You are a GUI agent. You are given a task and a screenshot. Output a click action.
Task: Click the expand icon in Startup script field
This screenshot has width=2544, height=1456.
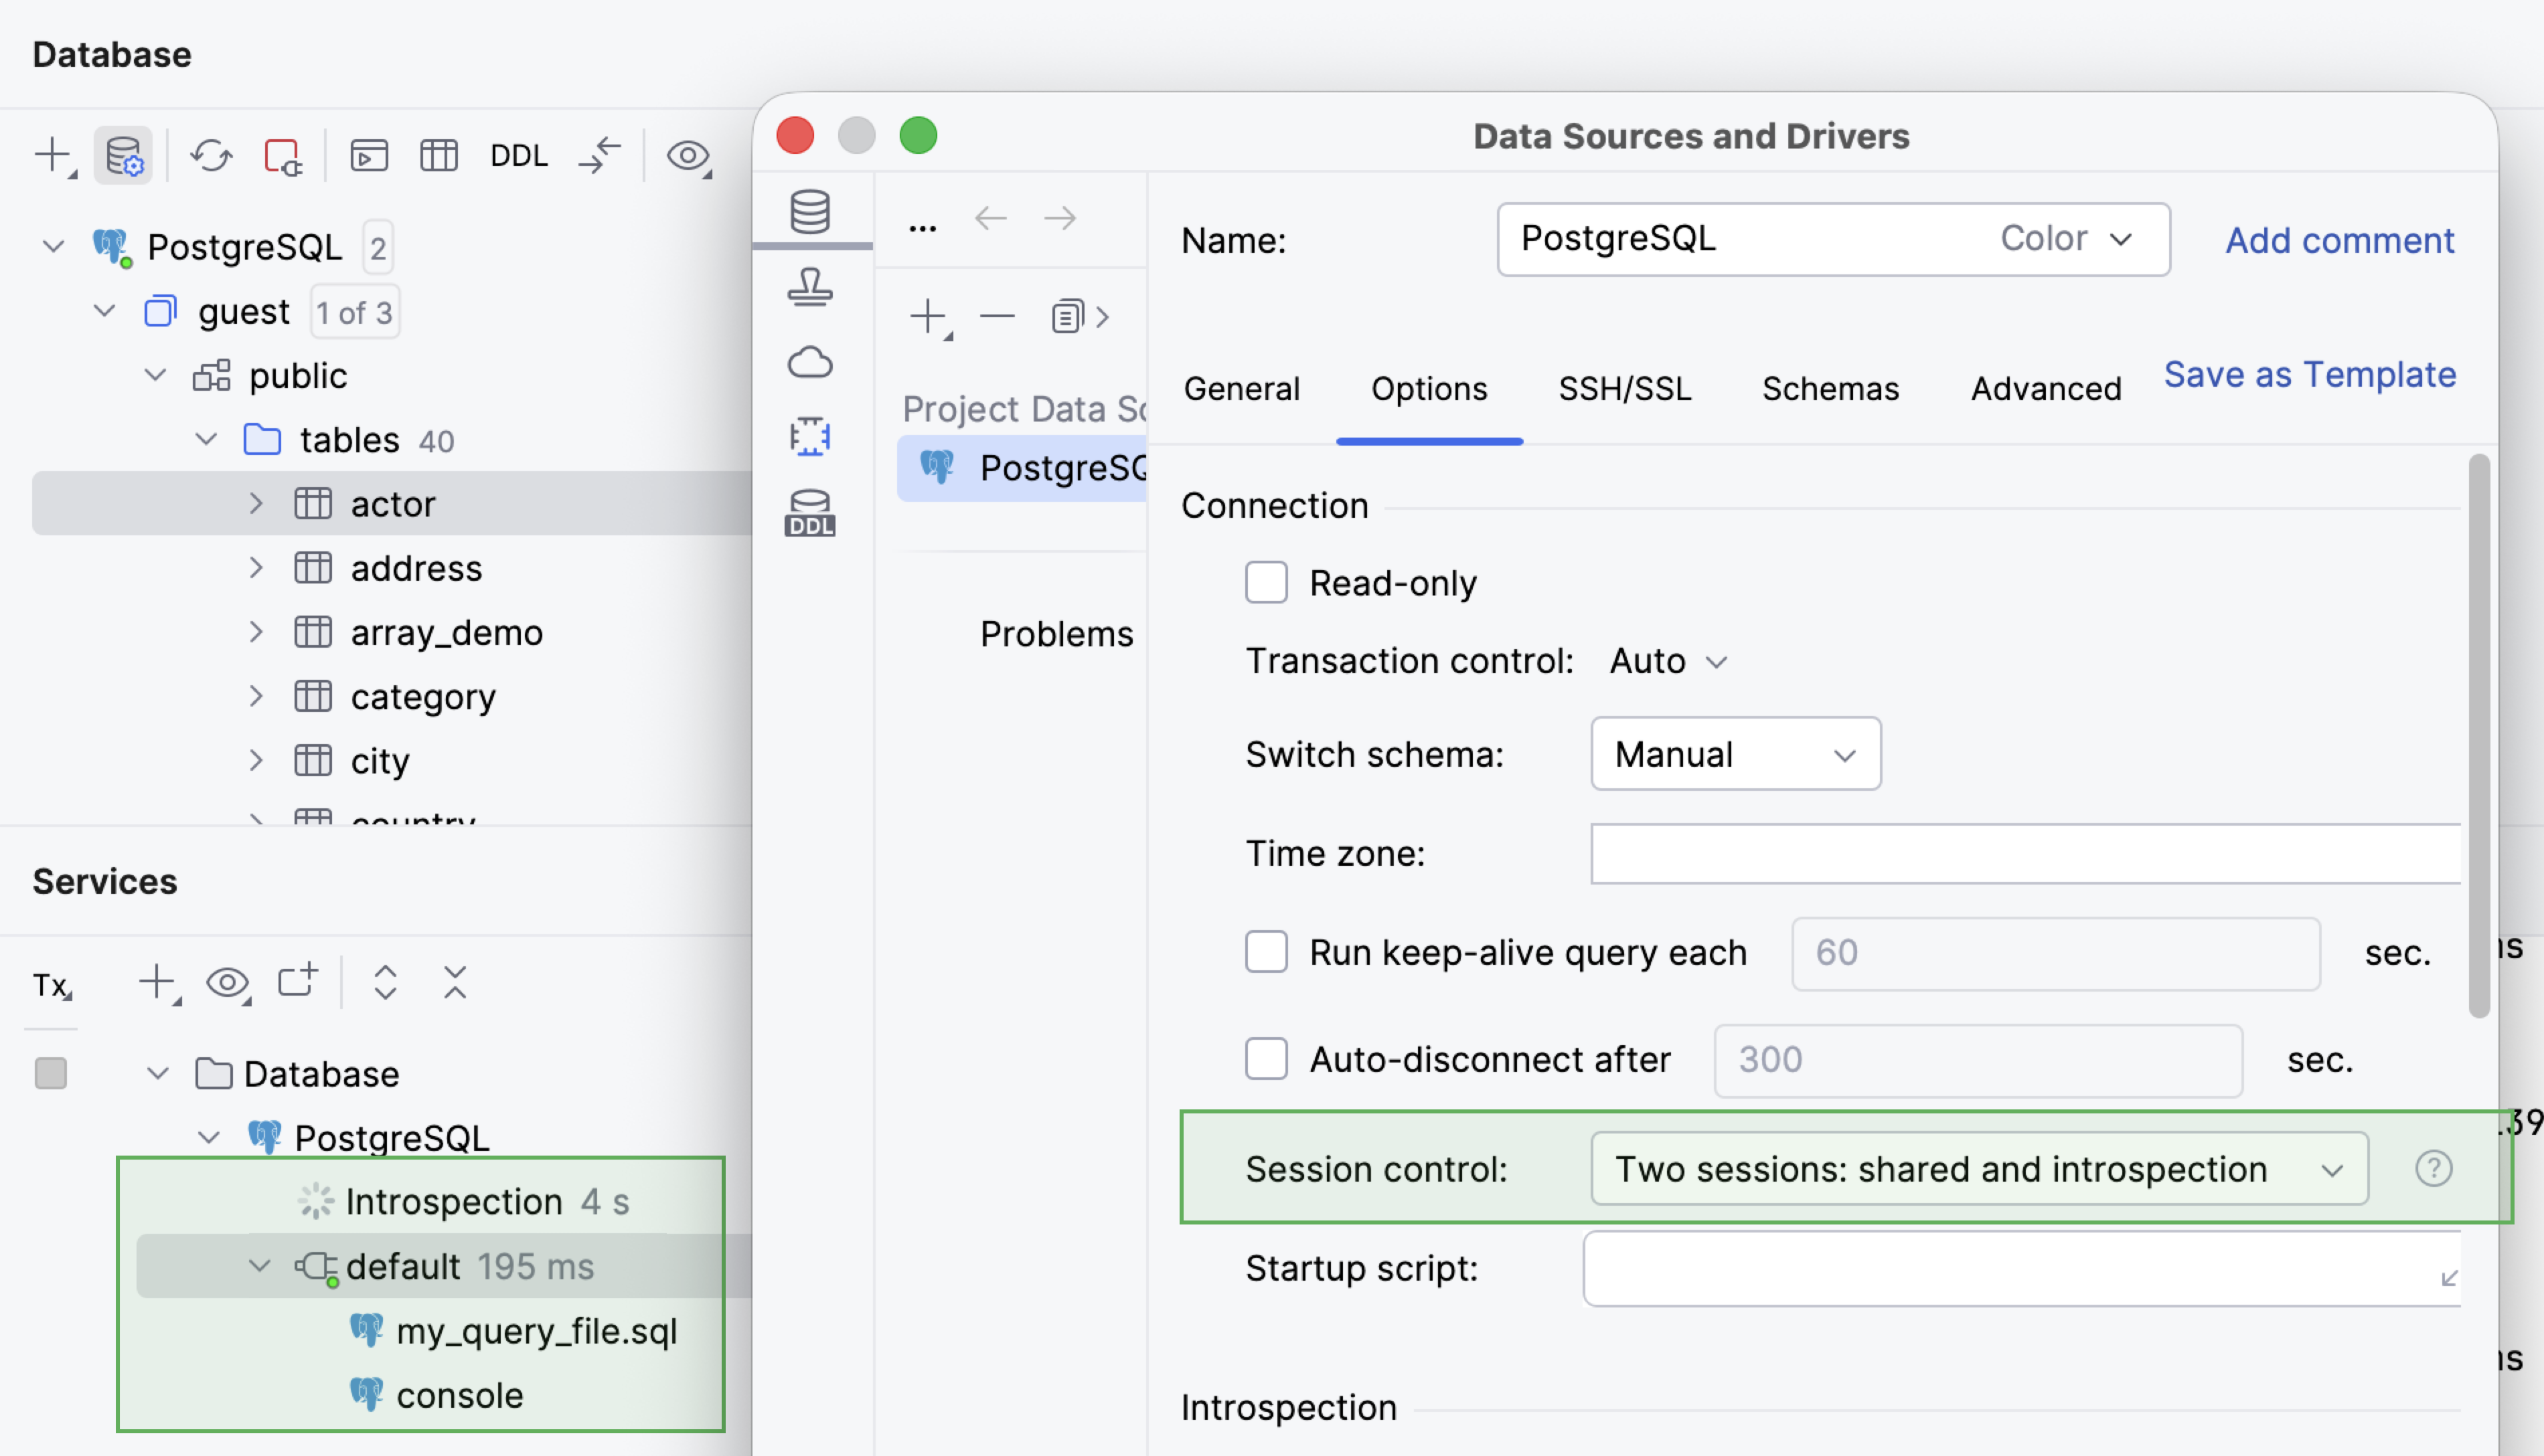(x=2449, y=1278)
